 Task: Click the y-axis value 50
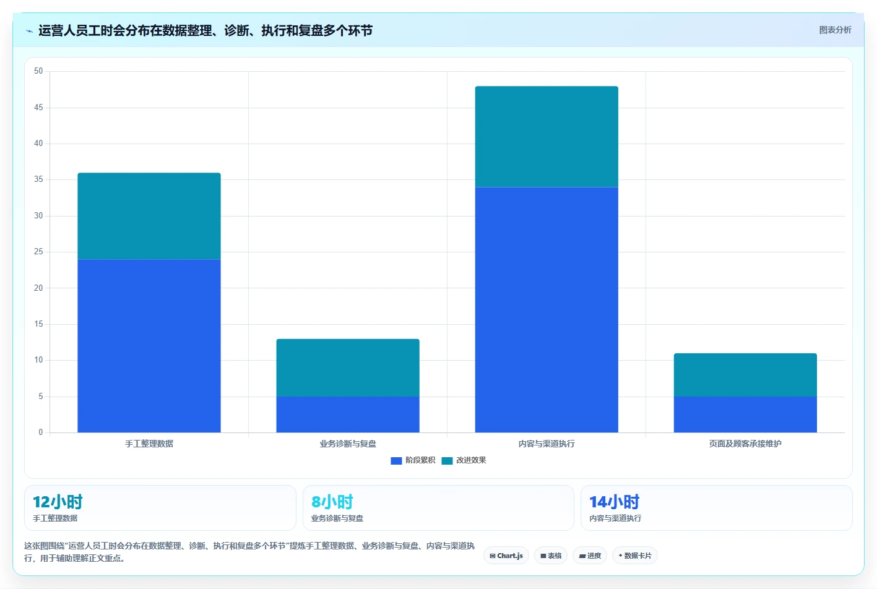click(38, 71)
